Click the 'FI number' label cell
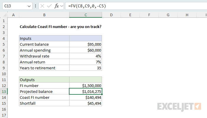This screenshot has height=118, width=207. click(x=44, y=86)
